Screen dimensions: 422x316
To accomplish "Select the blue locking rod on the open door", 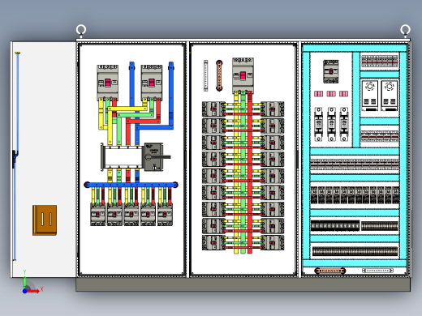I will point(16,156).
